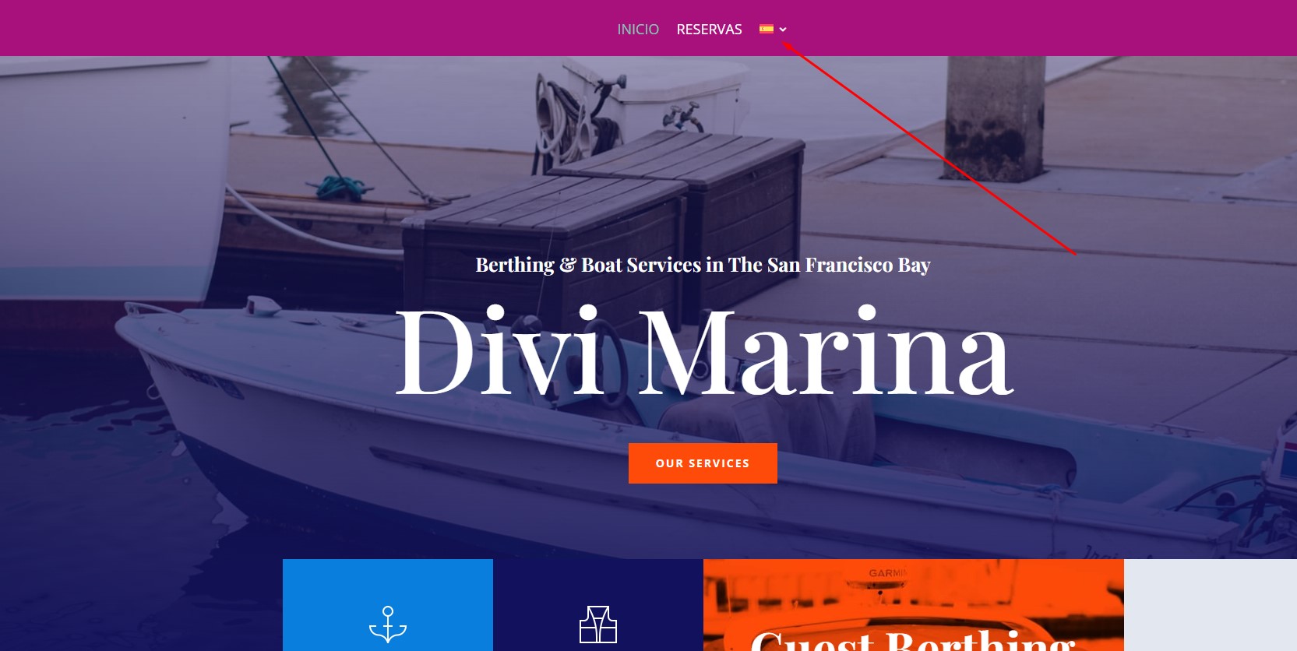Image resolution: width=1297 pixels, height=651 pixels.
Task: Click the teal rope knot on dock
Action: point(341,187)
